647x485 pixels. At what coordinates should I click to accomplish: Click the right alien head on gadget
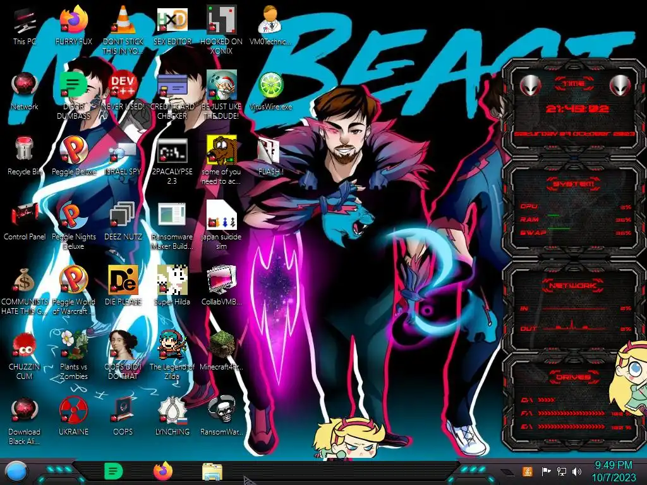click(x=620, y=86)
